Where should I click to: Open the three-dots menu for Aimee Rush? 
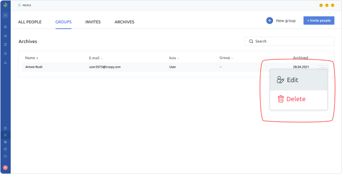tap(323, 67)
